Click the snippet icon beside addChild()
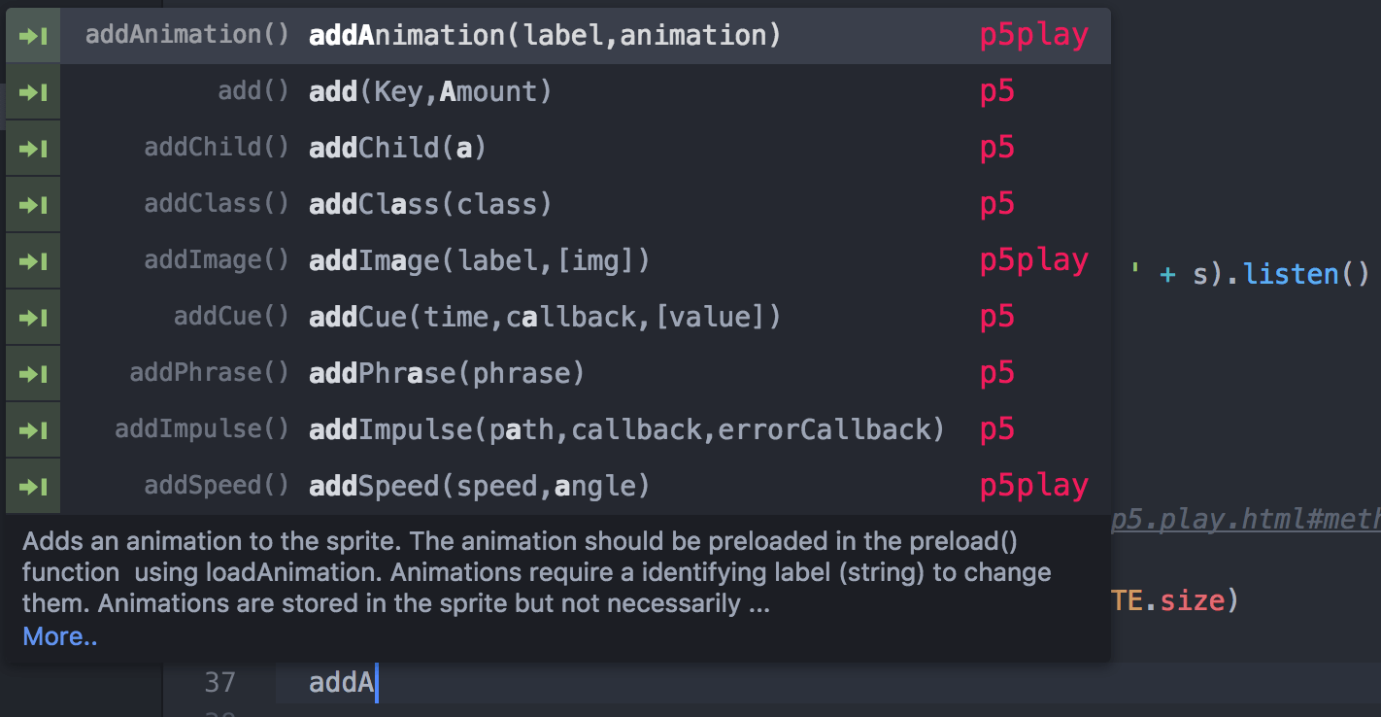 (x=33, y=149)
